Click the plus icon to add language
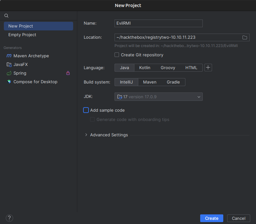256x224 pixels. pyautogui.click(x=208, y=68)
